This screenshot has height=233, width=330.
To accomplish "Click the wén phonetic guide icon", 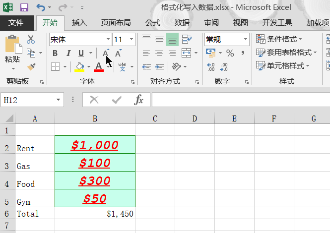I will [x=122, y=67].
